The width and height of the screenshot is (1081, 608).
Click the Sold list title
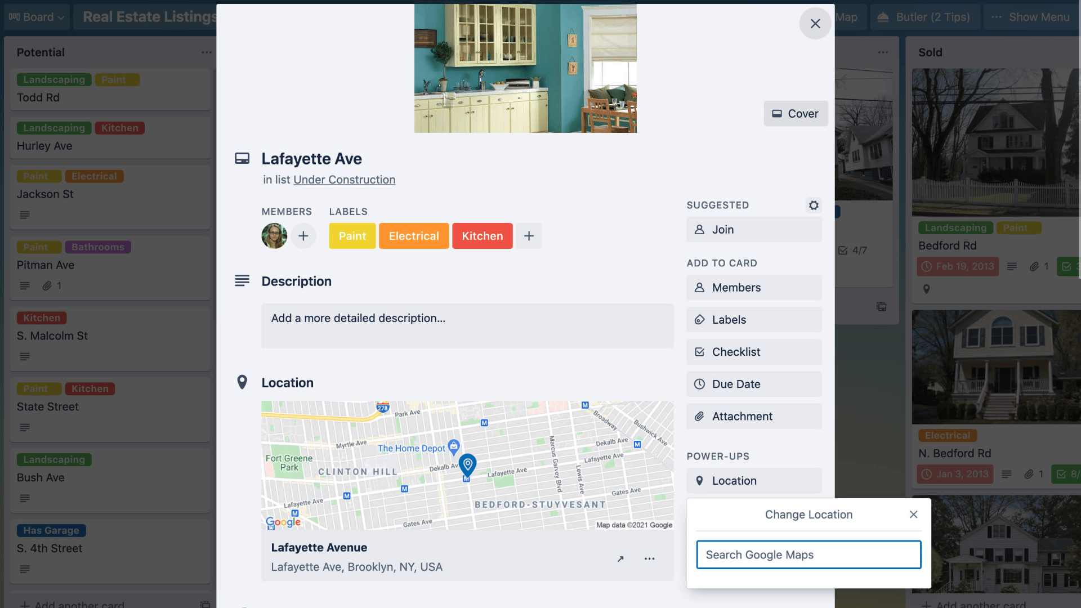coord(930,52)
